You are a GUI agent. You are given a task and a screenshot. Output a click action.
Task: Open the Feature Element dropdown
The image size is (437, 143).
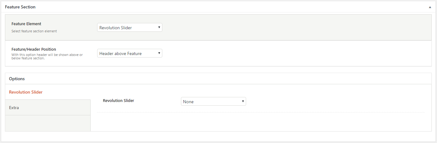[x=129, y=28]
